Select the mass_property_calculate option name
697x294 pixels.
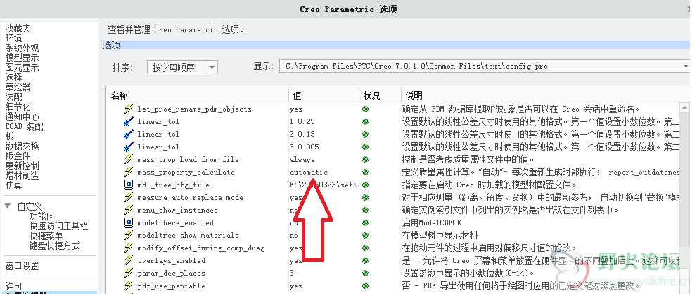[186, 173]
